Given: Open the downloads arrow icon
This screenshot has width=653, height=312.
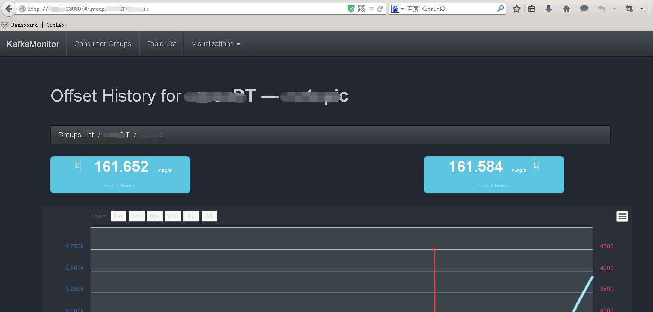Looking at the screenshot, I should 549,9.
